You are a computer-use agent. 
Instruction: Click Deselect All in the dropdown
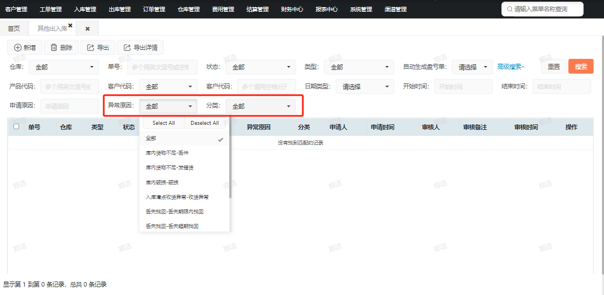click(205, 123)
